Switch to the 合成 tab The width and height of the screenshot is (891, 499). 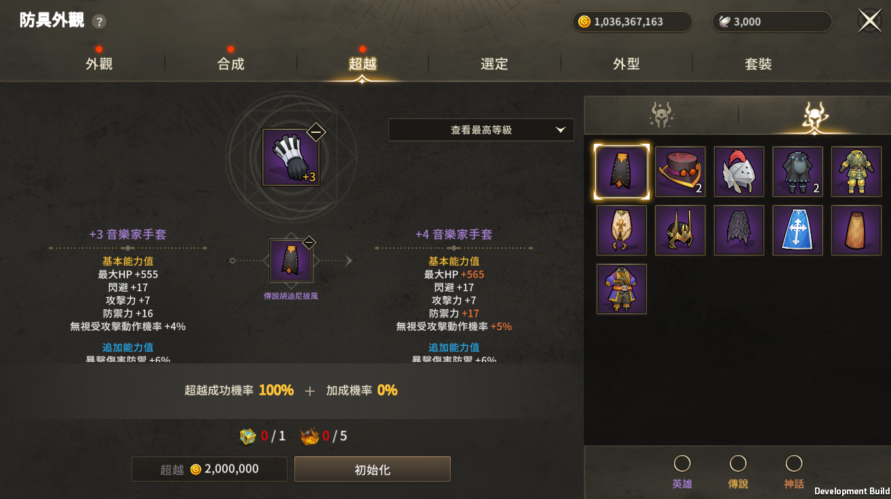tap(231, 64)
